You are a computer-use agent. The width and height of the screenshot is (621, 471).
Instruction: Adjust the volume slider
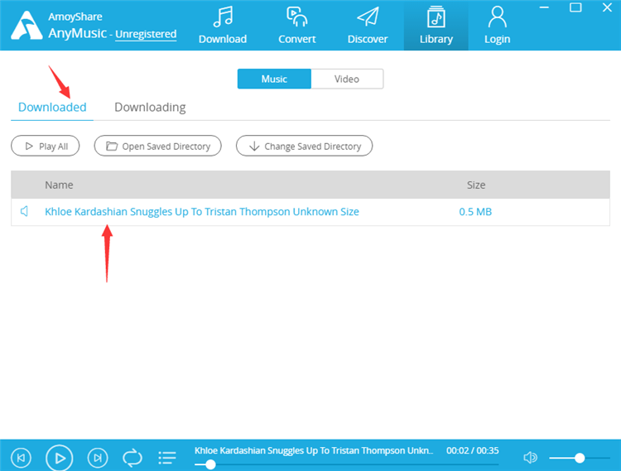click(x=579, y=458)
